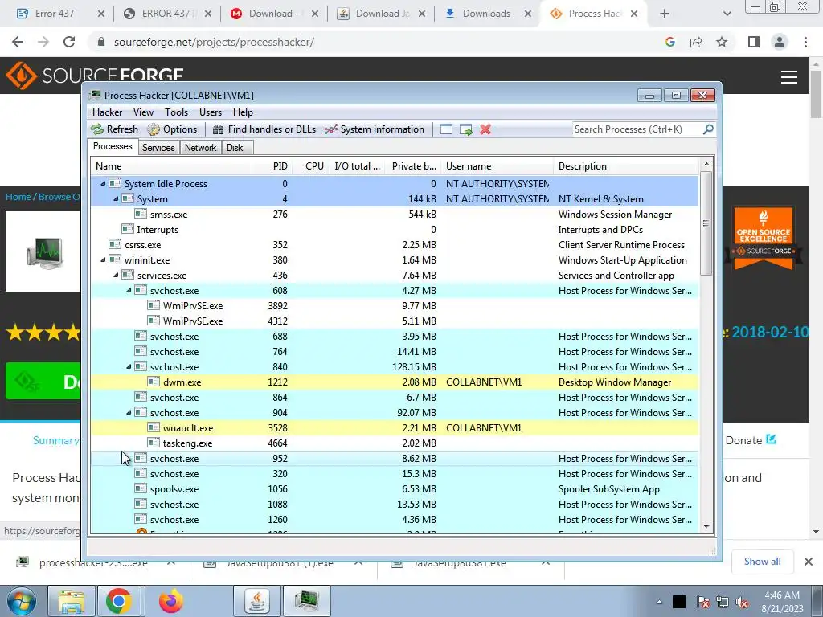Viewport: 823px width, 617px height.
Task: Click Show all downloads button
Action: coord(762,562)
